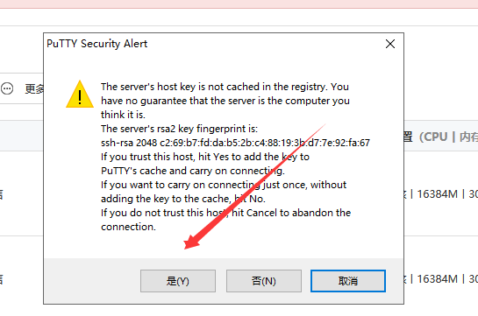Viewport: 478px width, 316px height.
Task: Choose 否(N) to connect just once
Action: [264, 281]
